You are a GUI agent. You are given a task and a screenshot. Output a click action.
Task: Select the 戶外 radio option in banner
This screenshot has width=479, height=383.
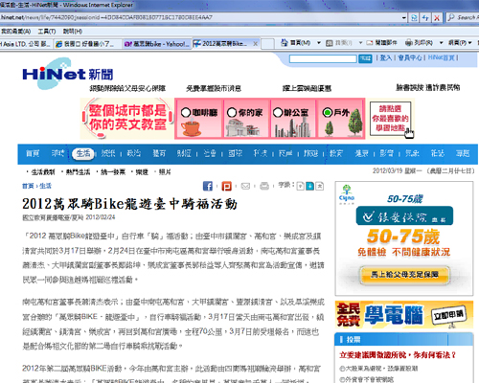click(x=327, y=112)
